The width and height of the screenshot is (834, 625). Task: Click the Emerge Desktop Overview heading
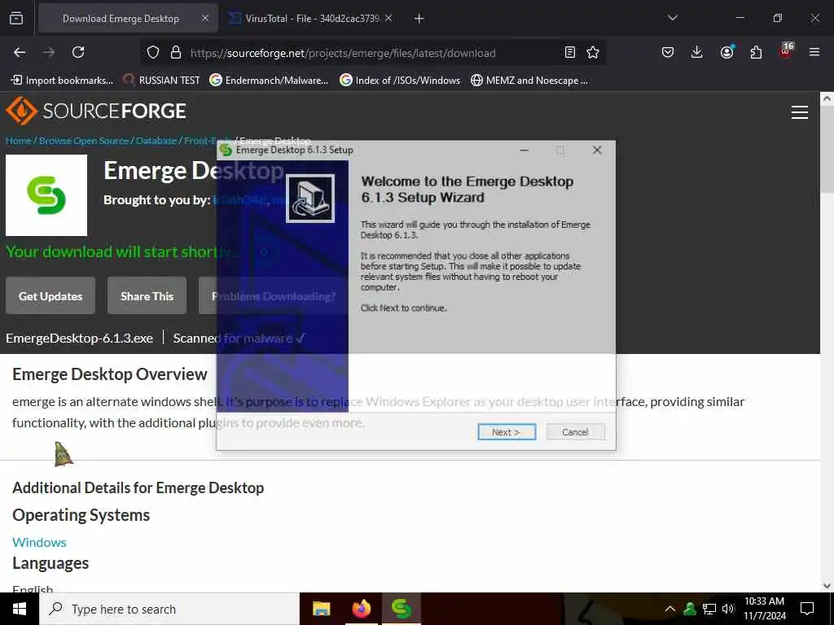pyautogui.click(x=110, y=374)
